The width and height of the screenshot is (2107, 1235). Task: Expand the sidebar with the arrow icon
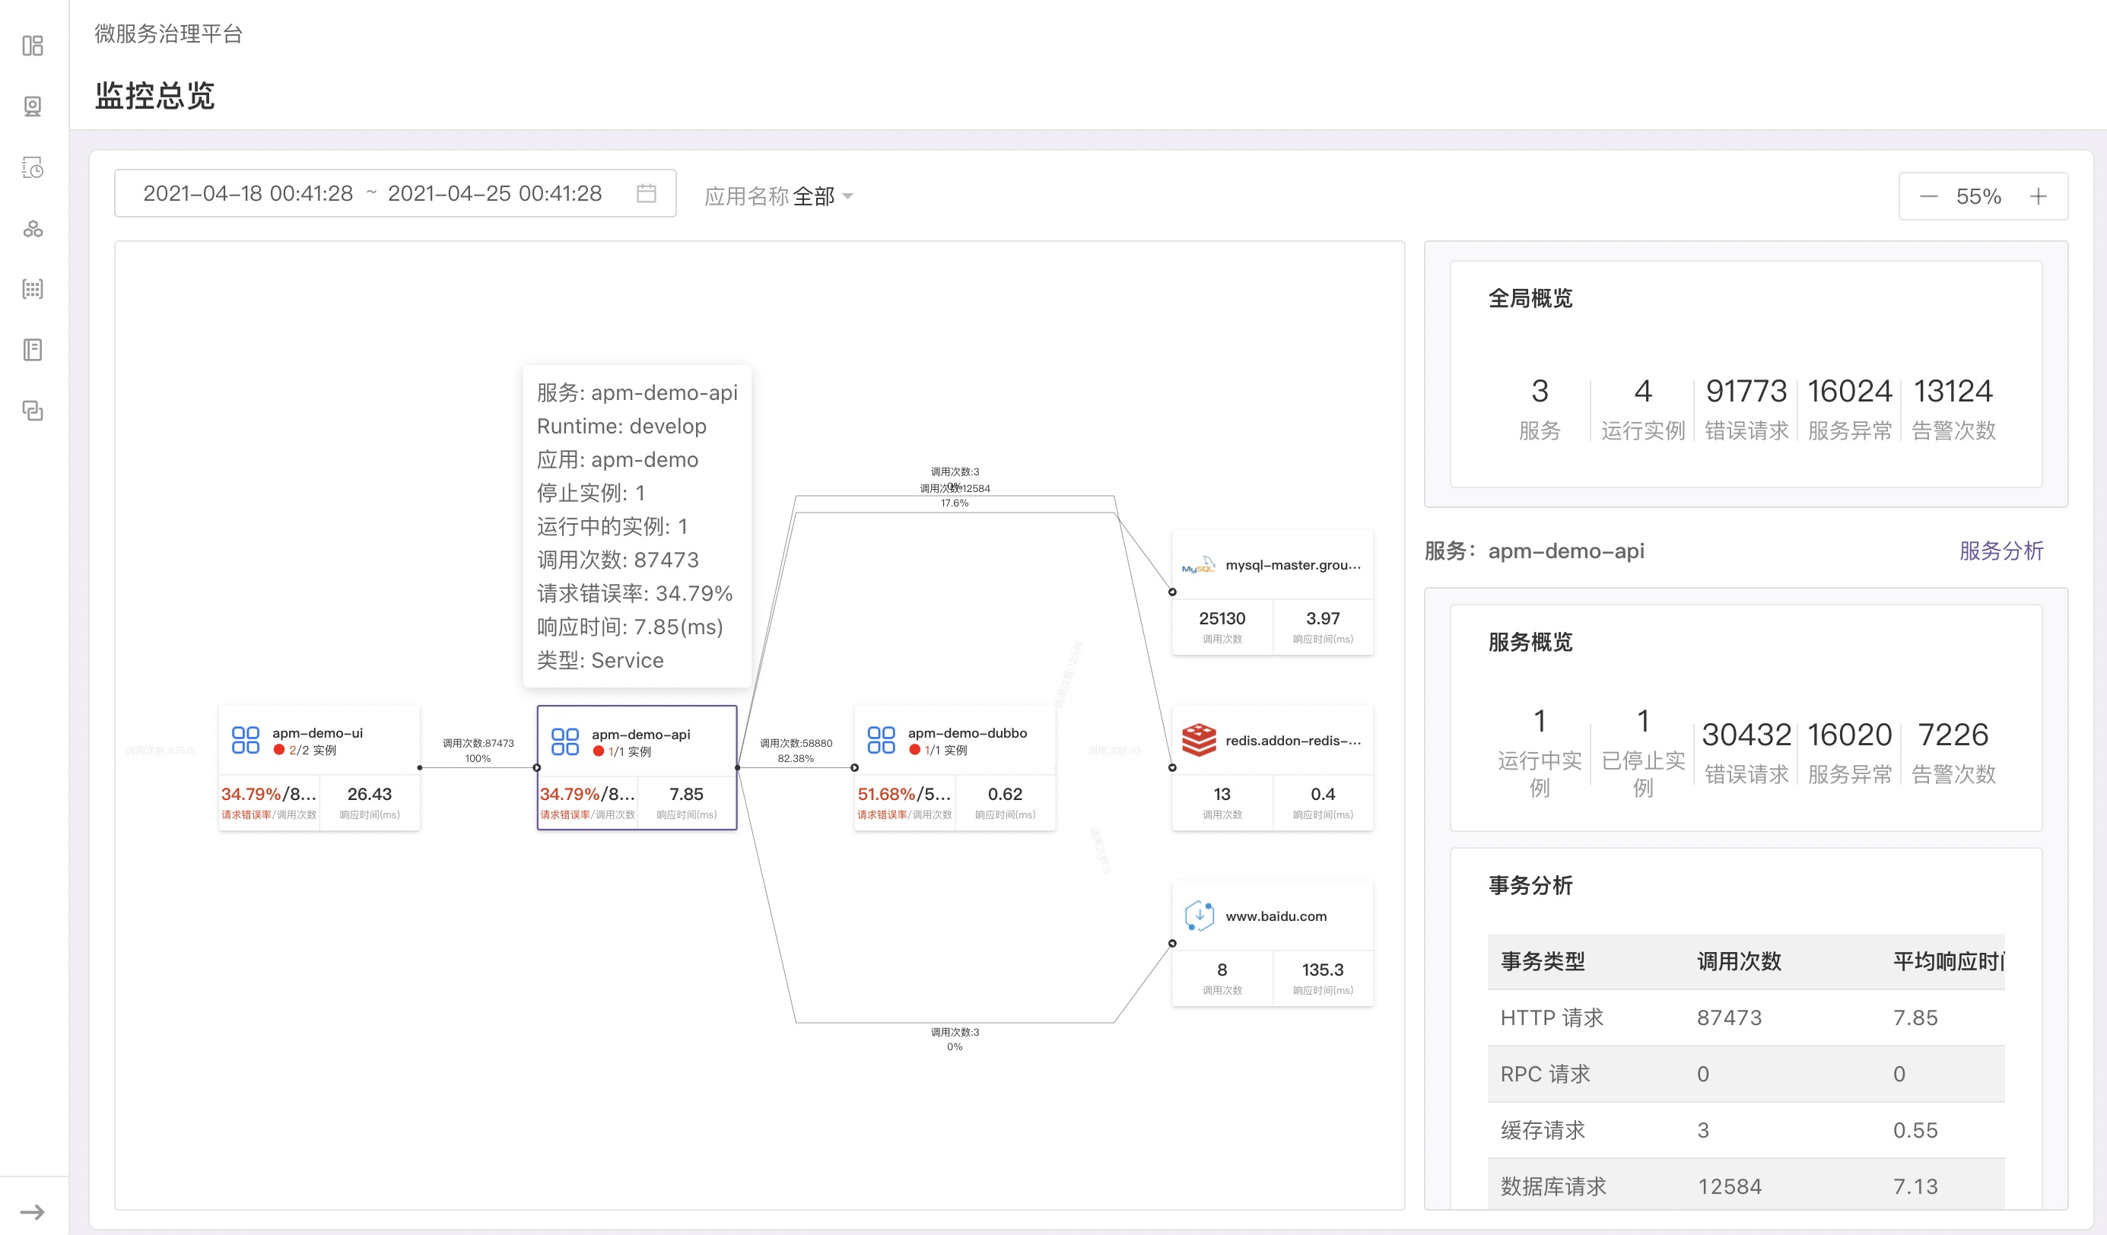click(x=33, y=1211)
